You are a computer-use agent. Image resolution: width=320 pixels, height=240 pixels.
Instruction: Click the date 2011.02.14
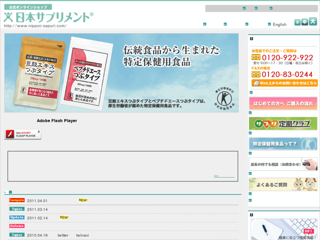coord(37,218)
